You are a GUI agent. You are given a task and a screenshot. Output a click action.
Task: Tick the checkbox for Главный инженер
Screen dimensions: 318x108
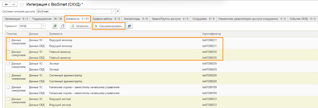tap(8, 52)
